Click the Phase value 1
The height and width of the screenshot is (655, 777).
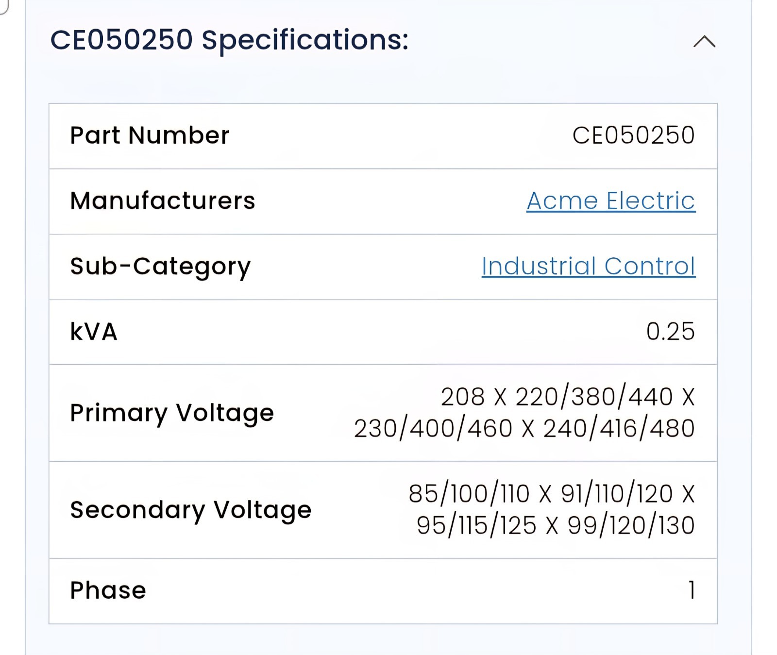pos(692,590)
